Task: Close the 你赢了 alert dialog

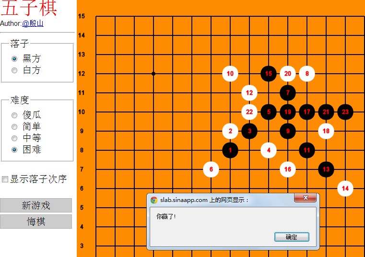Action: click(x=306, y=198)
